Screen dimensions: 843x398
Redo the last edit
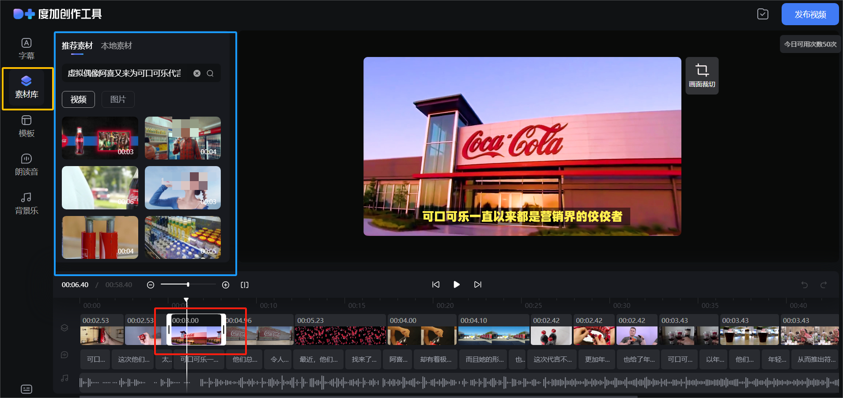[824, 285]
